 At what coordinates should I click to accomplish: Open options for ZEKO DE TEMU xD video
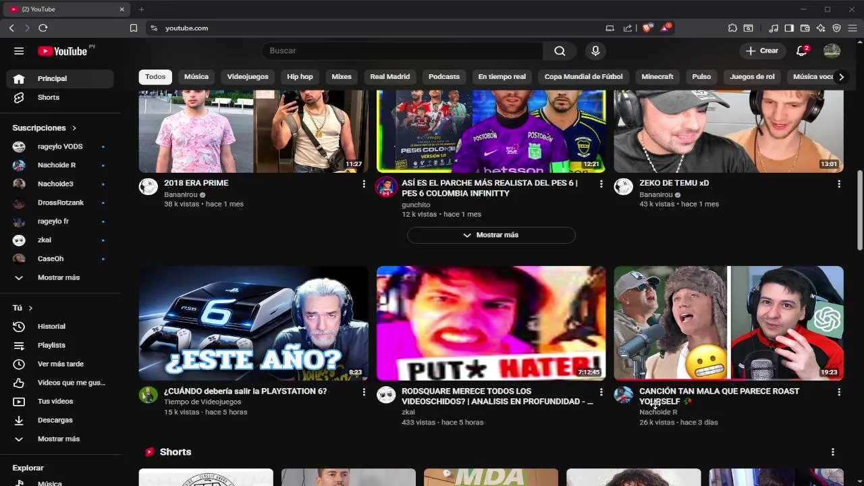(x=839, y=184)
